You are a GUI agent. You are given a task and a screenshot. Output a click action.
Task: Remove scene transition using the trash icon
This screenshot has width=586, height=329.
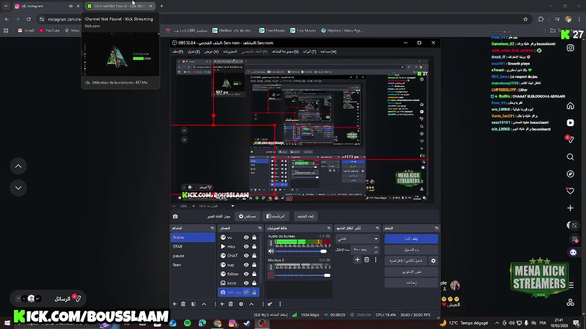(366, 260)
